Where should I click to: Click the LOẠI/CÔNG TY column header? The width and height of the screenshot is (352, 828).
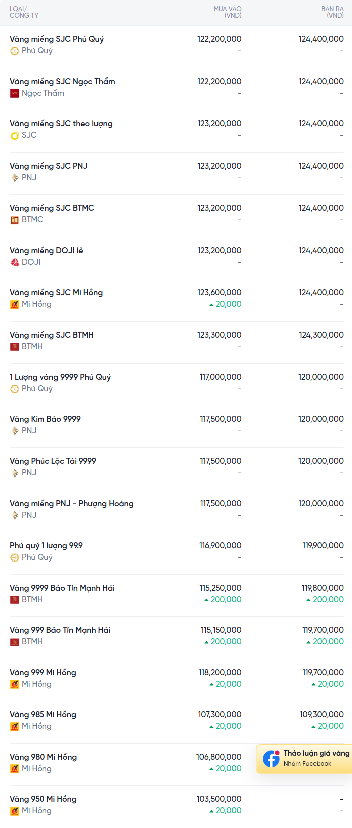click(x=24, y=12)
